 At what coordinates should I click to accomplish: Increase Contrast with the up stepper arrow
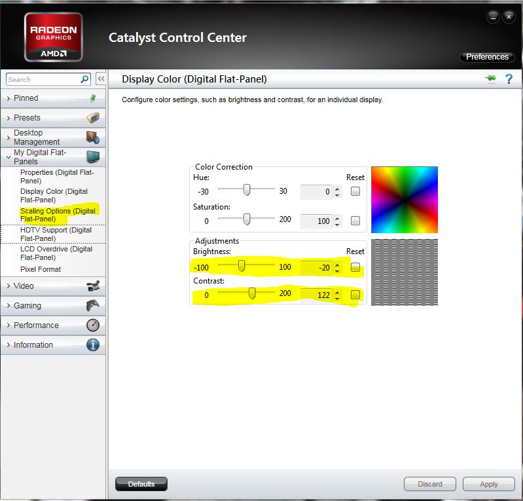point(337,292)
